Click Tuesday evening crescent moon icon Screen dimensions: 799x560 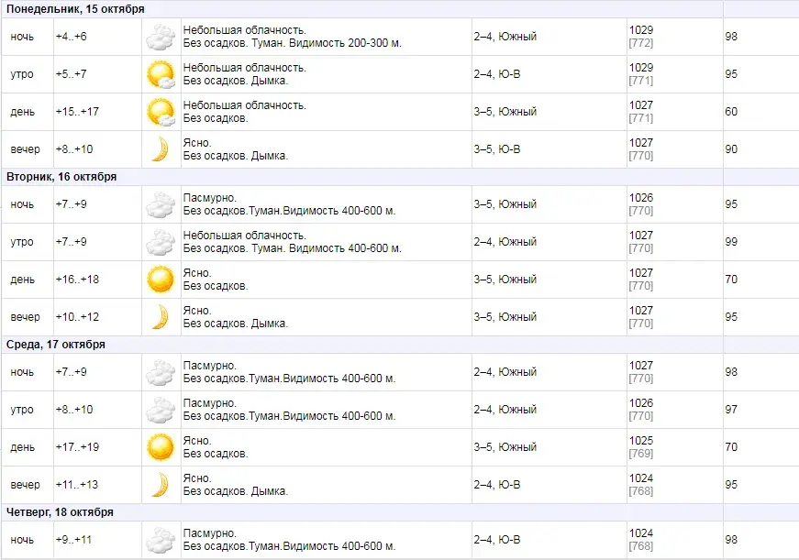pos(161,316)
